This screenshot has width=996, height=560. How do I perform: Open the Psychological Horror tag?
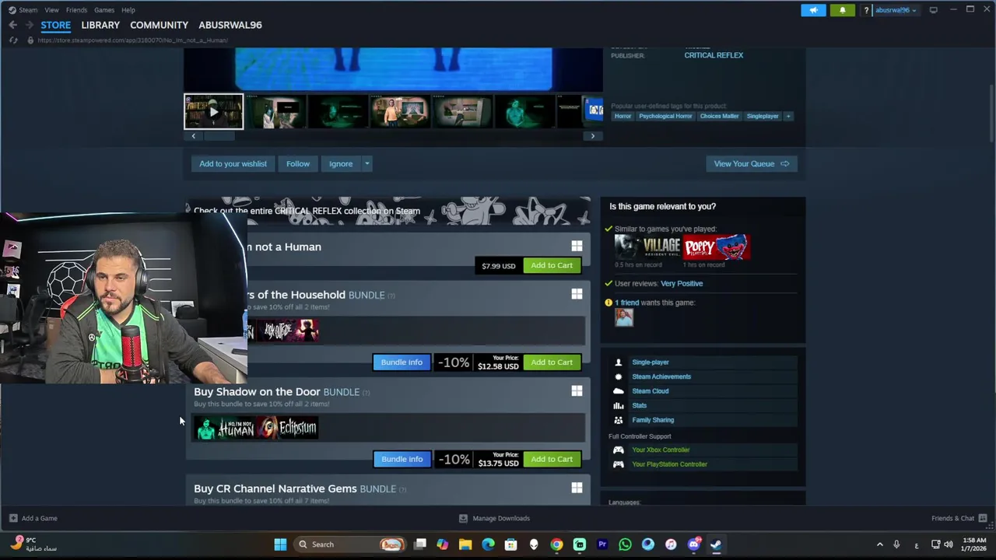point(665,116)
